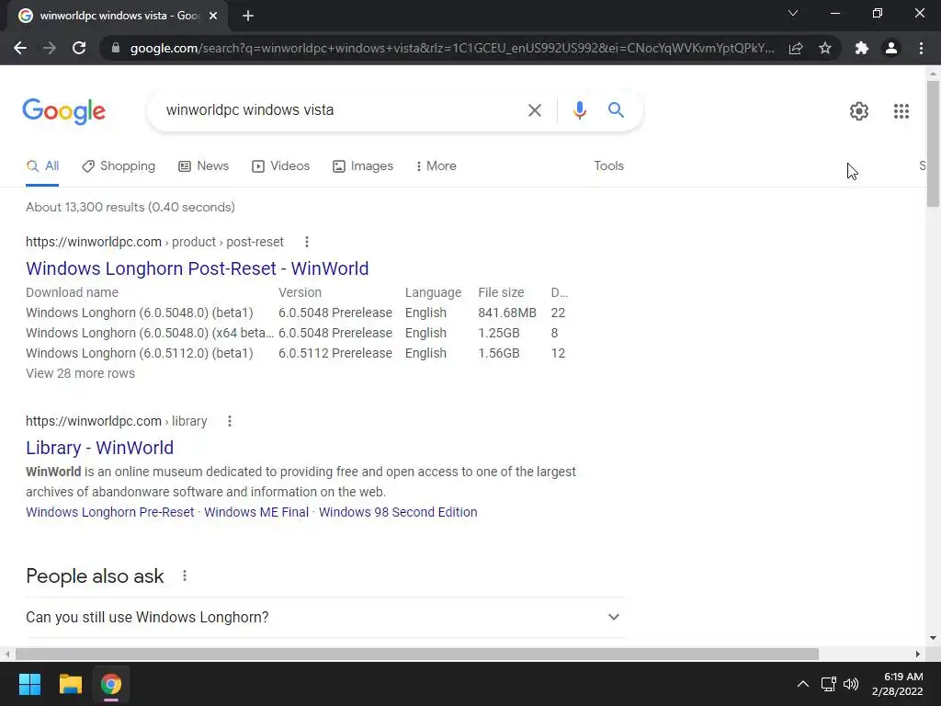Image resolution: width=941 pixels, height=706 pixels.
Task: Switch to Chrome in taskbar
Action: coord(111,684)
